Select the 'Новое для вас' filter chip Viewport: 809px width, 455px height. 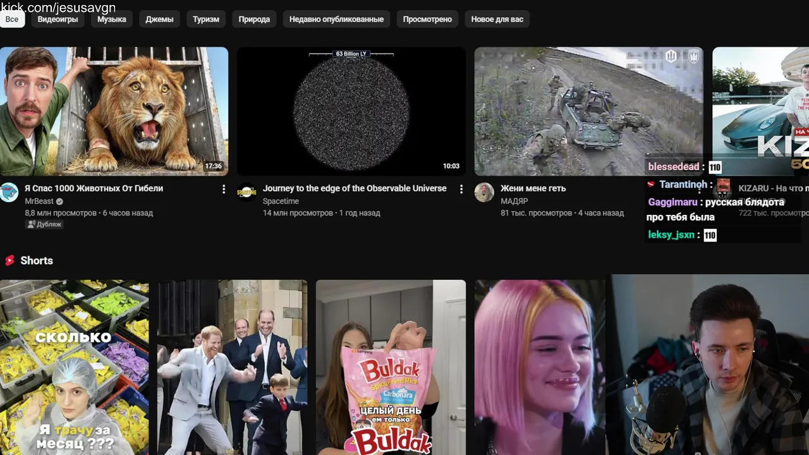pyautogui.click(x=497, y=19)
